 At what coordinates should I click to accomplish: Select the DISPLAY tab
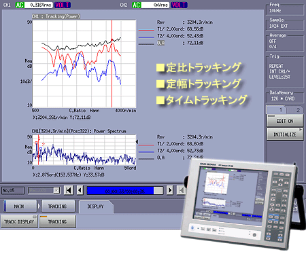[x=95, y=206]
